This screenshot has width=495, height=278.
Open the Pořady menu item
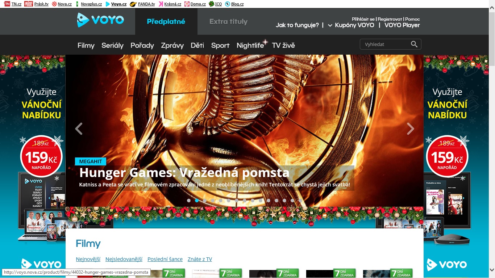point(142,45)
